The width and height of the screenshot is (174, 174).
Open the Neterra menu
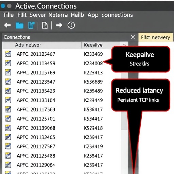(58, 15)
